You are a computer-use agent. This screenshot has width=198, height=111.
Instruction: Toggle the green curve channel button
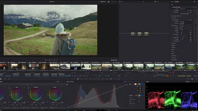[x=139, y=84]
